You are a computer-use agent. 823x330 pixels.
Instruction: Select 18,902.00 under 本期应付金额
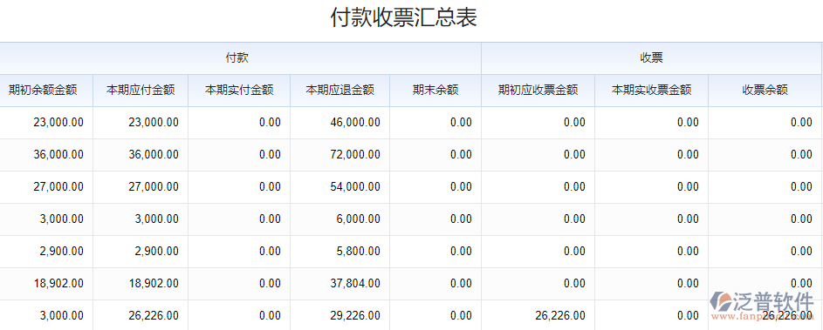click(x=154, y=283)
